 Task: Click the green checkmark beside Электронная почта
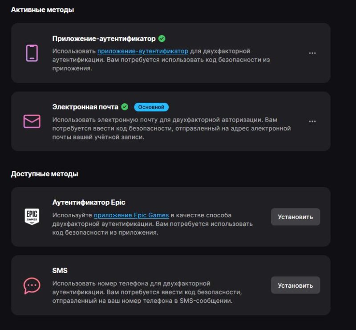tap(125, 106)
